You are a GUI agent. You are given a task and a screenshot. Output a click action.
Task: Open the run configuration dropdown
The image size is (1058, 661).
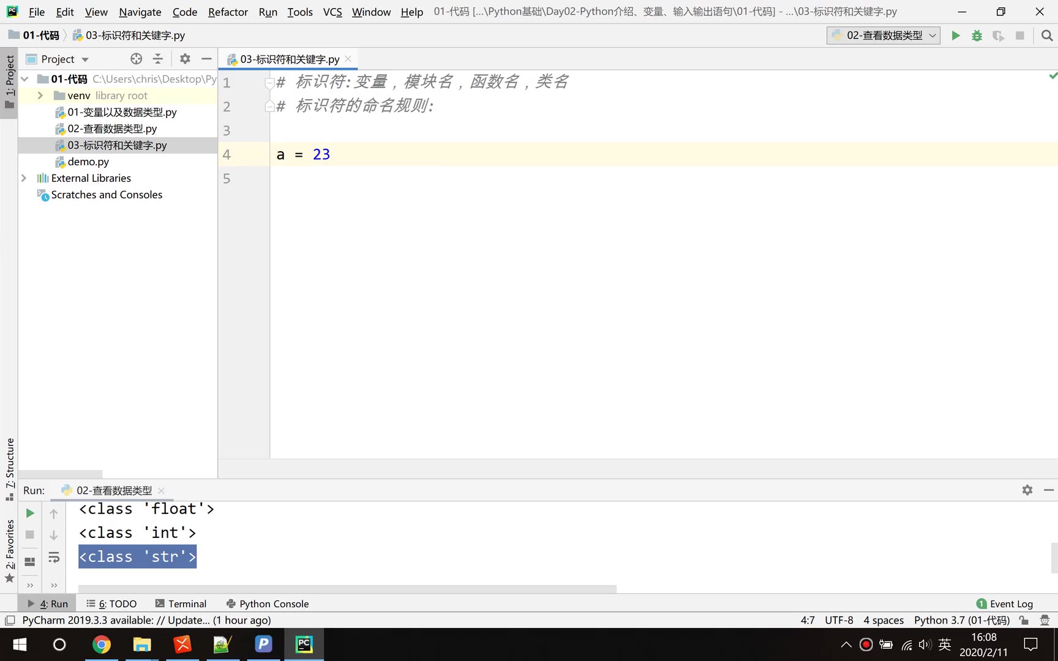pos(883,35)
